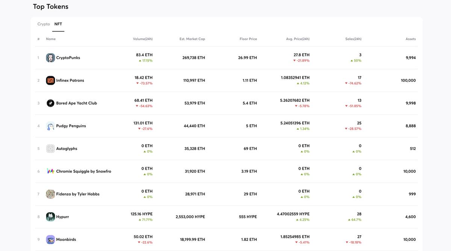Click the 35,328 ETH market cap
Screen dimensions: 451x251
[195, 149]
